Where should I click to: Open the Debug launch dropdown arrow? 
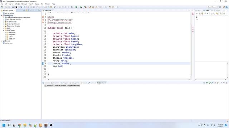[74, 7]
